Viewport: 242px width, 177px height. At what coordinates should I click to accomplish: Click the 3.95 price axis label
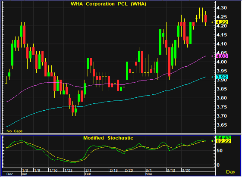coord(222,71)
